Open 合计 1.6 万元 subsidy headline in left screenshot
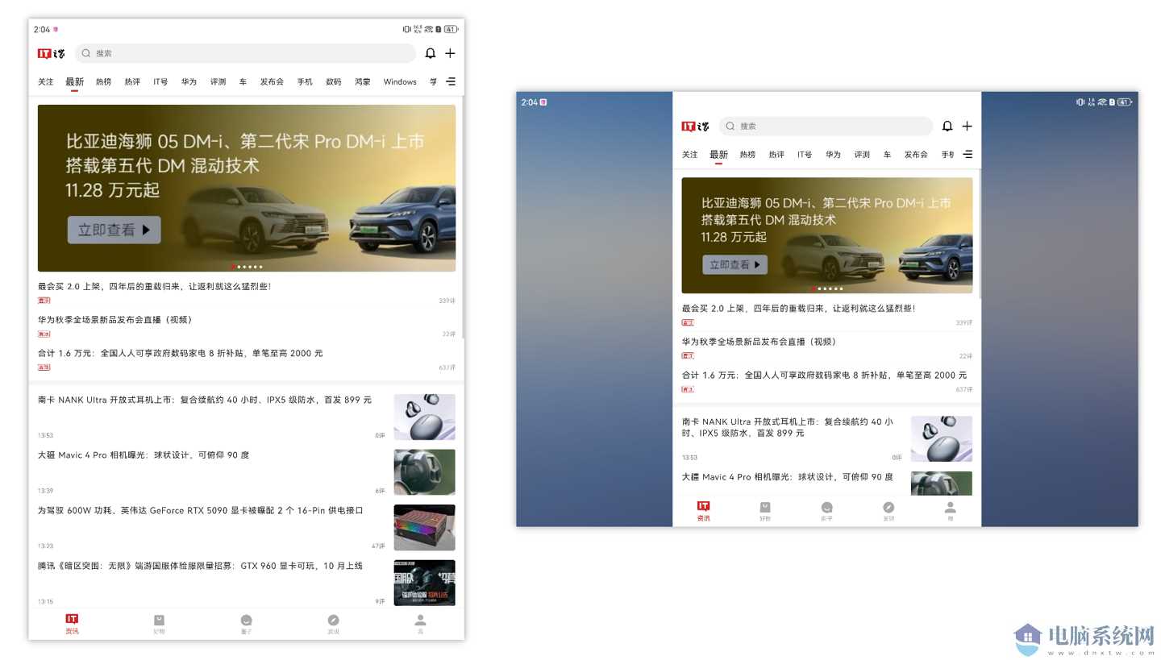 point(180,353)
